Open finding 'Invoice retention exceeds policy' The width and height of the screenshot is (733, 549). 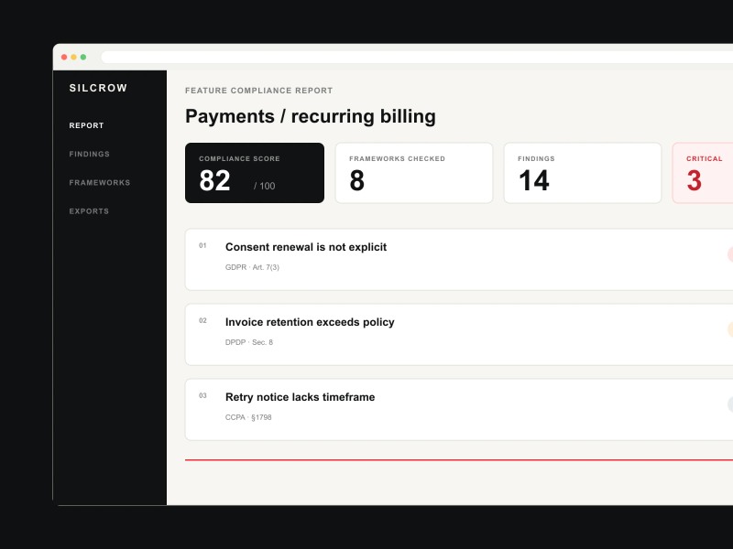click(459, 335)
